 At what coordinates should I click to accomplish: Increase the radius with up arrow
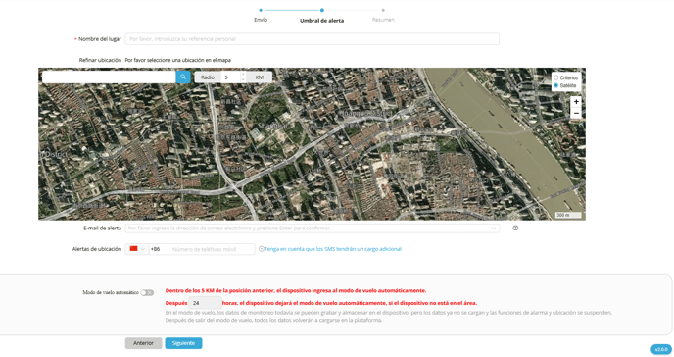[243, 75]
